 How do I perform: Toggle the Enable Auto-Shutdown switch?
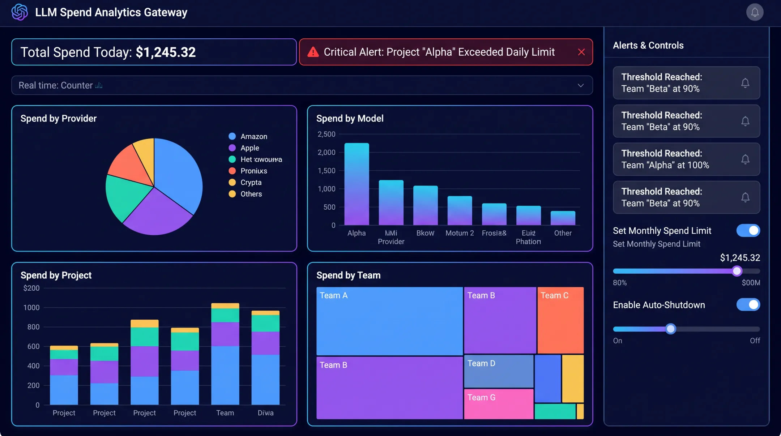748,304
